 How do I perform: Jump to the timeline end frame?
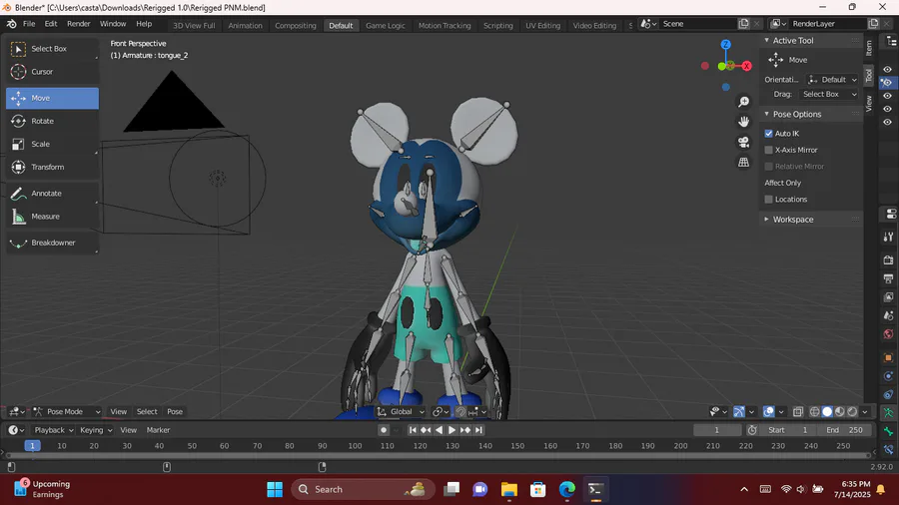click(478, 430)
